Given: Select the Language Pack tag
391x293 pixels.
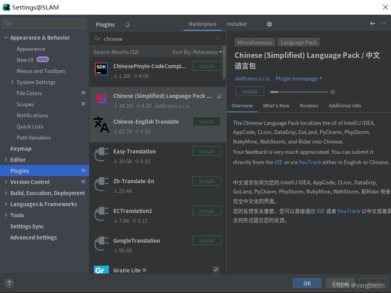Looking at the screenshot, I should 298,42.
